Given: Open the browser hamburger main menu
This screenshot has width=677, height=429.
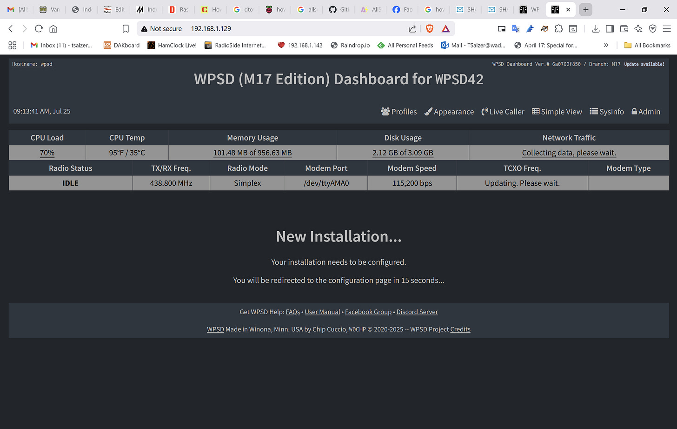Looking at the screenshot, I should 667,29.
